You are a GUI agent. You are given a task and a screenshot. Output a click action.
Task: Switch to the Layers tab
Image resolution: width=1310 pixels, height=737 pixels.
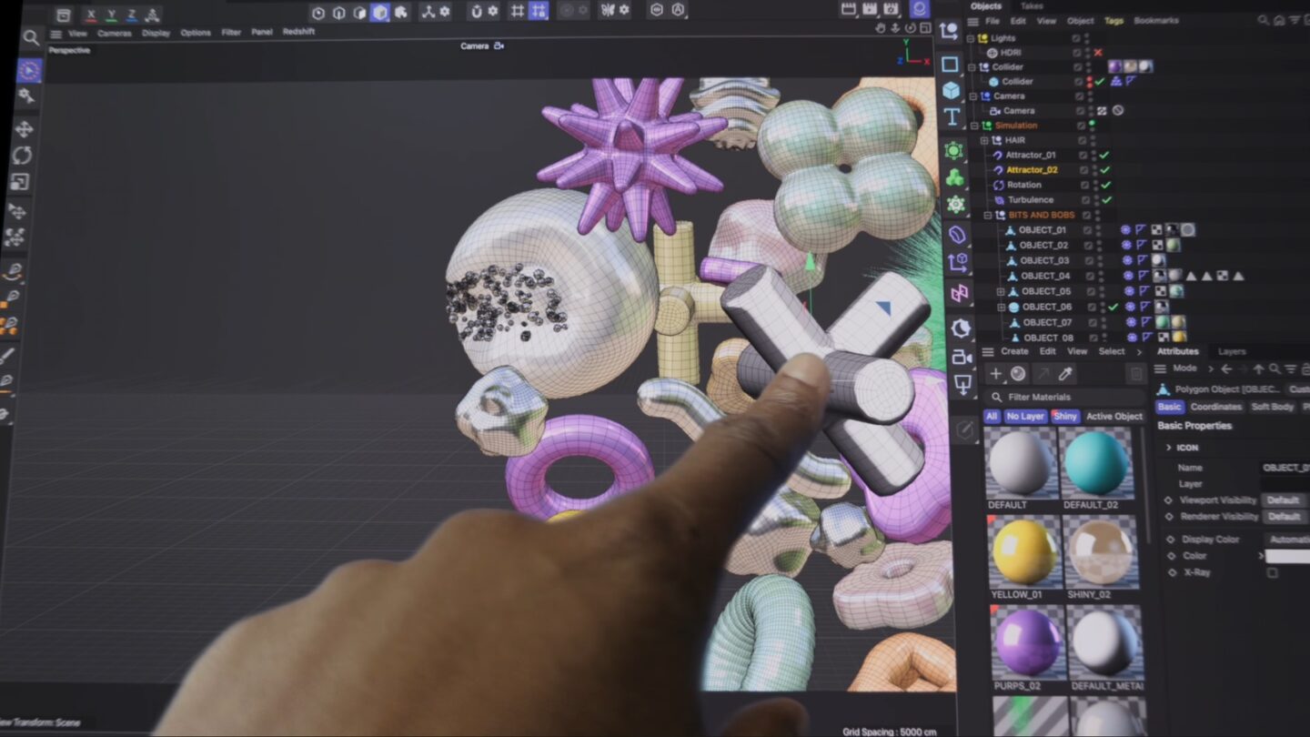click(1232, 351)
